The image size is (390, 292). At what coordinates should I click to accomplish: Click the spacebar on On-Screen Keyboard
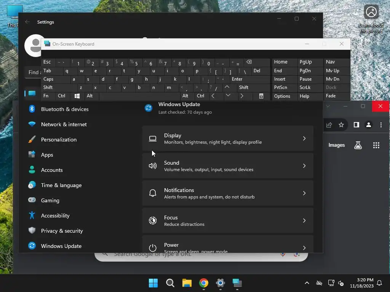click(139, 96)
